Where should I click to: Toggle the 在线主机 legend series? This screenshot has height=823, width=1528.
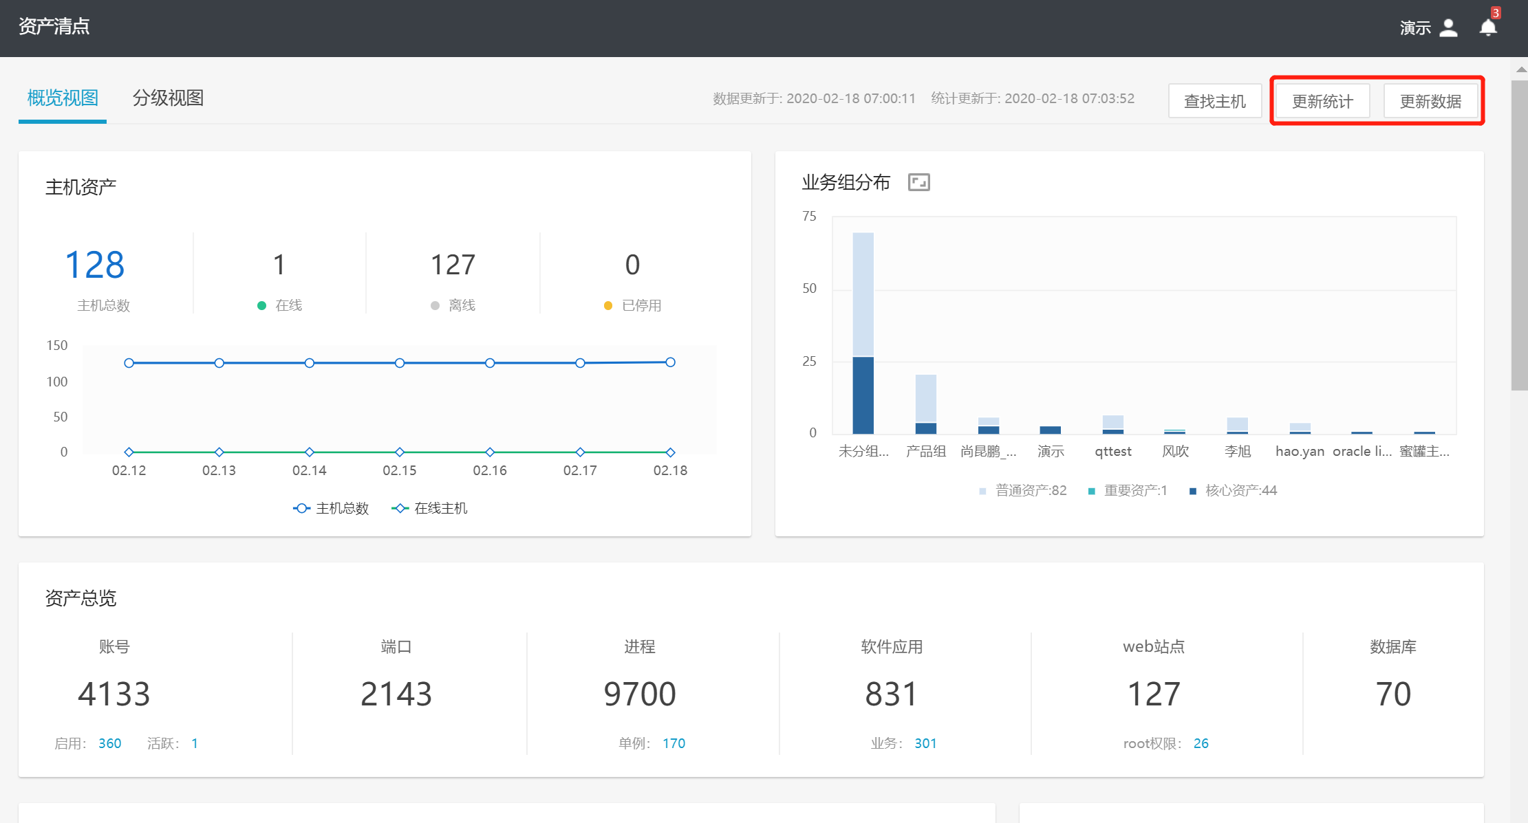(x=430, y=508)
